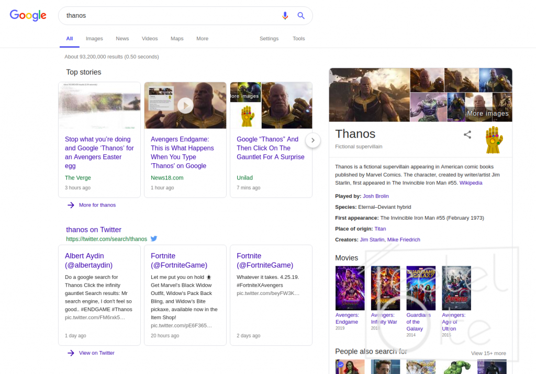Screen dimensions: 536x374
Task: Play the Avengers Endgame story video
Action: pos(185,106)
